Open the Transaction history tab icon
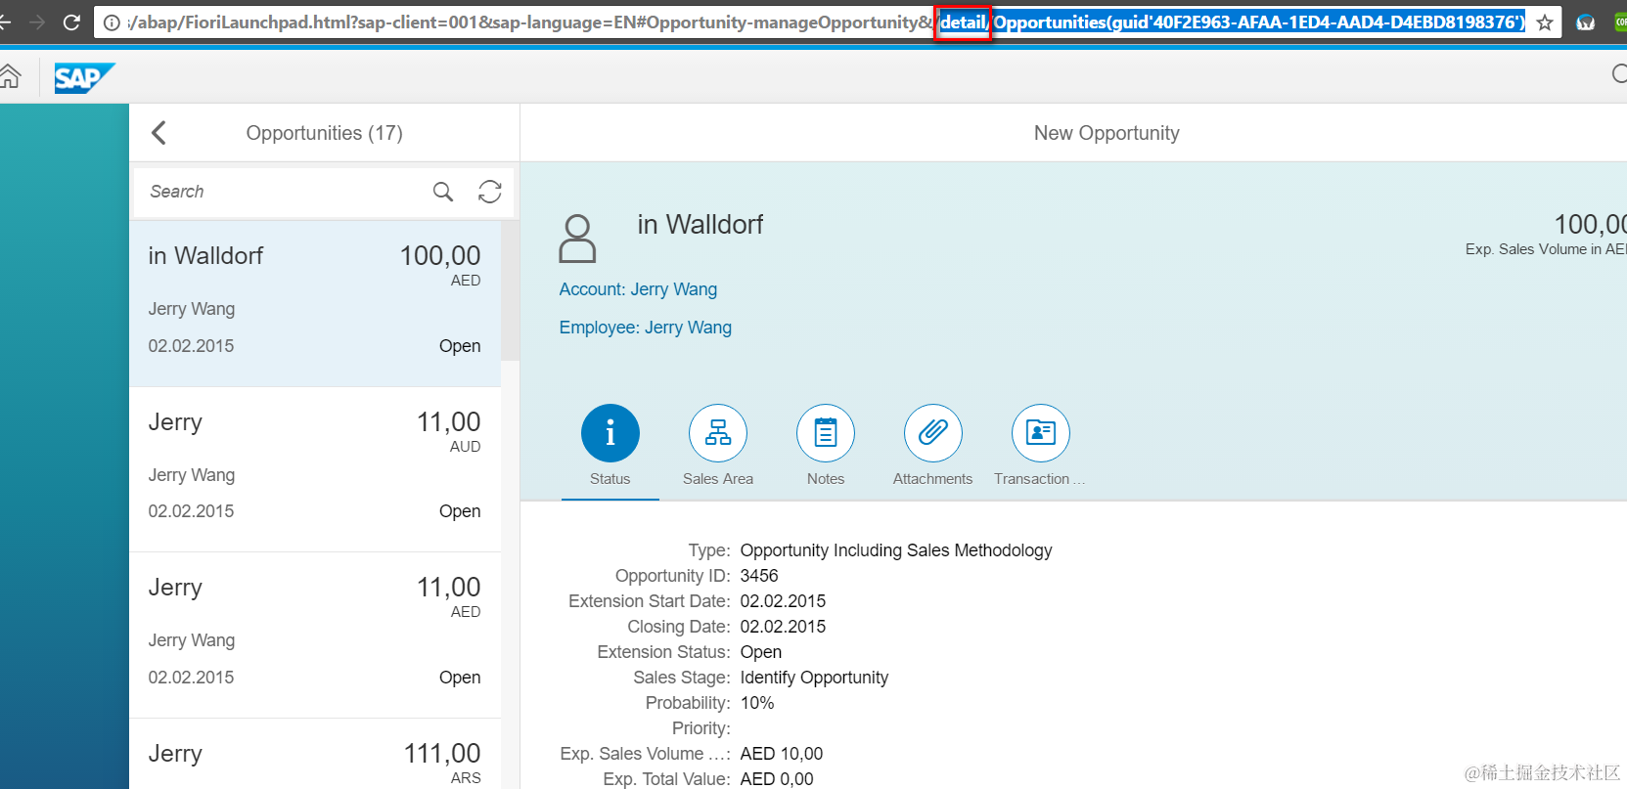 1041,433
